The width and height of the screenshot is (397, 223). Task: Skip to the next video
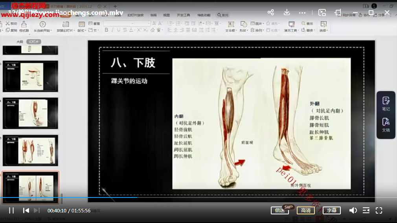tap(37, 210)
